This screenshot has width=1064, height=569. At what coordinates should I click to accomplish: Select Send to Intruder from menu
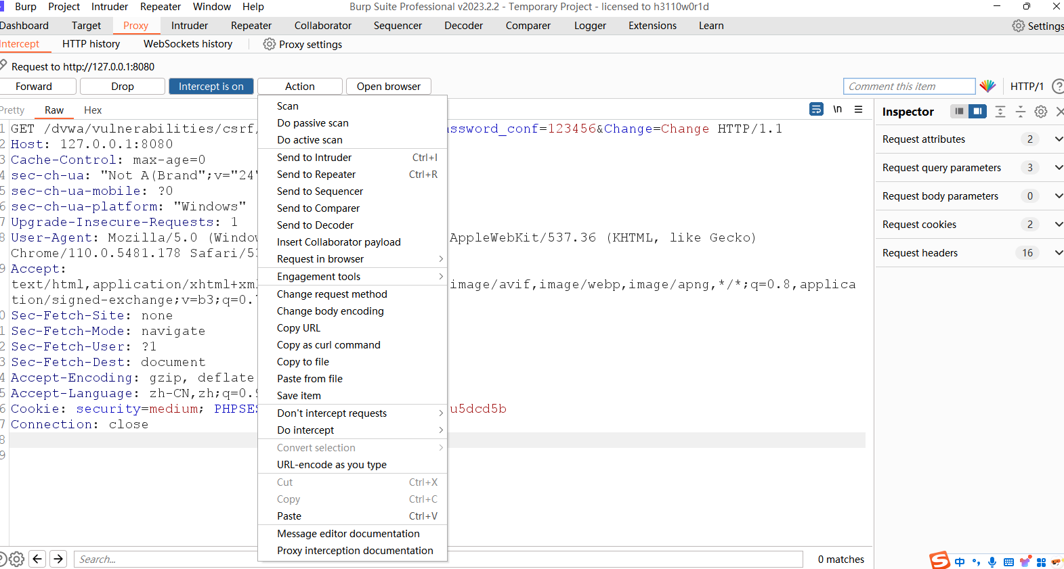(x=353, y=157)
